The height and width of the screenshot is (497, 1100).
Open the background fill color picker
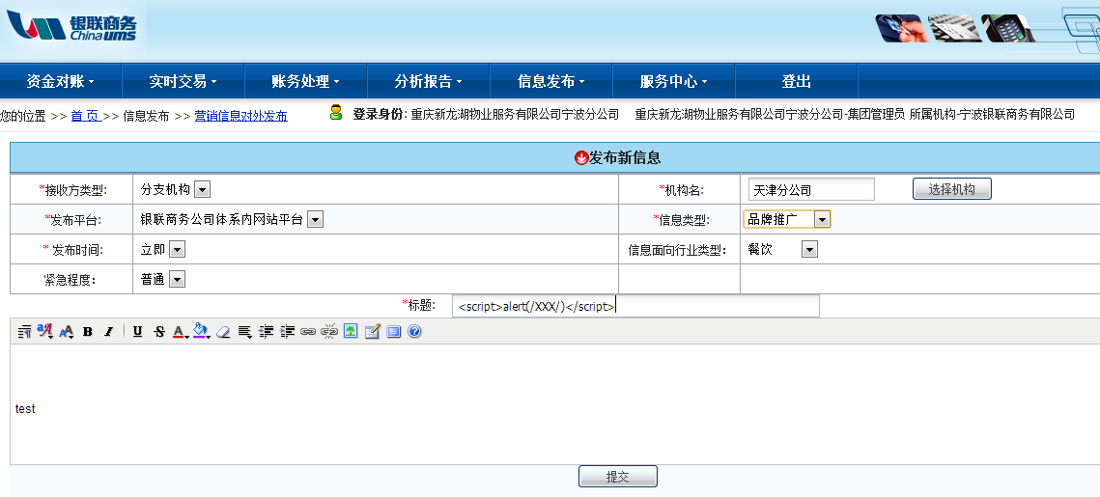click(x=201, y=332)
